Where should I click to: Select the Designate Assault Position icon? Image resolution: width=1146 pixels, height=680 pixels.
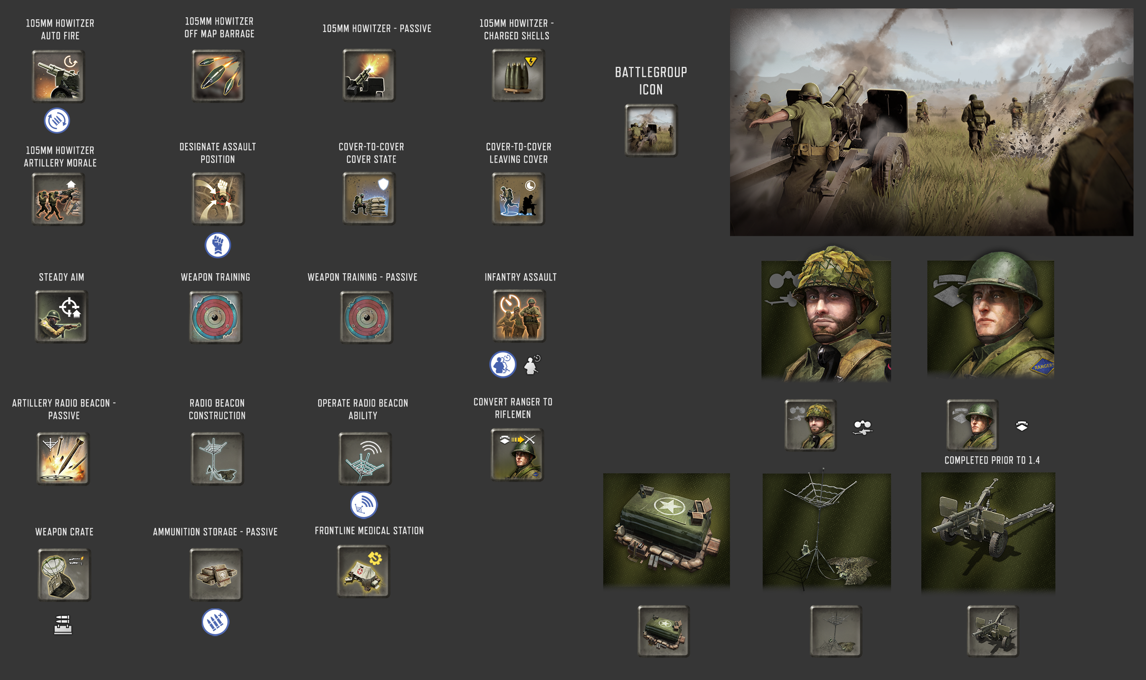tap(218, 199)
